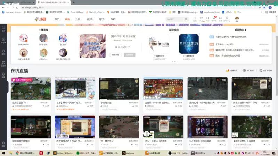Go back with the browser back arrow

pos(3,7)
